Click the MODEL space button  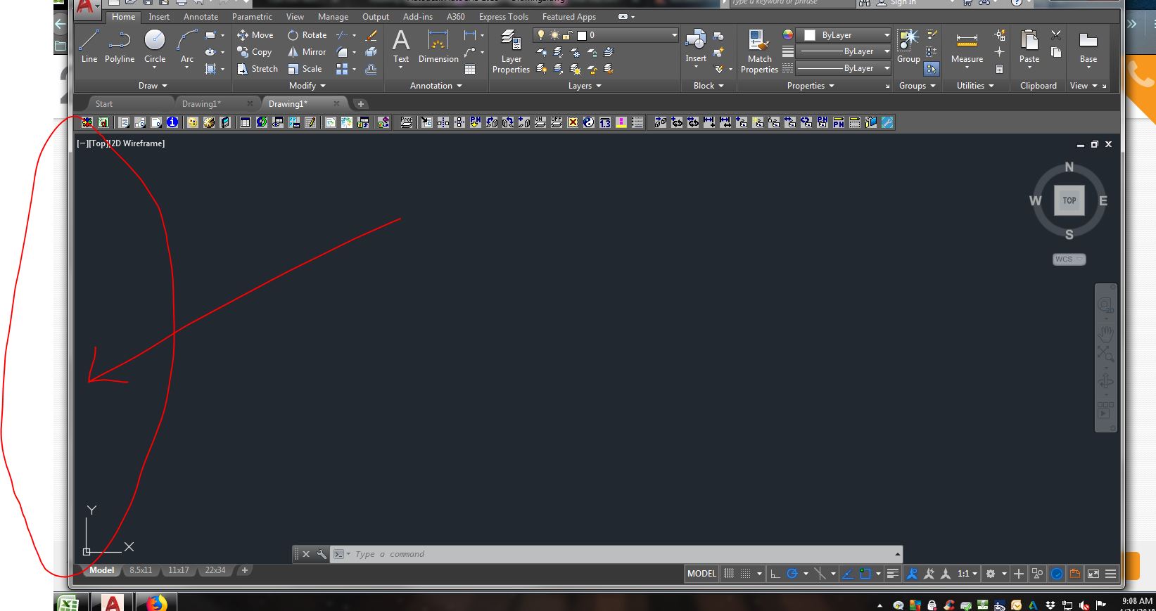[x=701, y=574]
